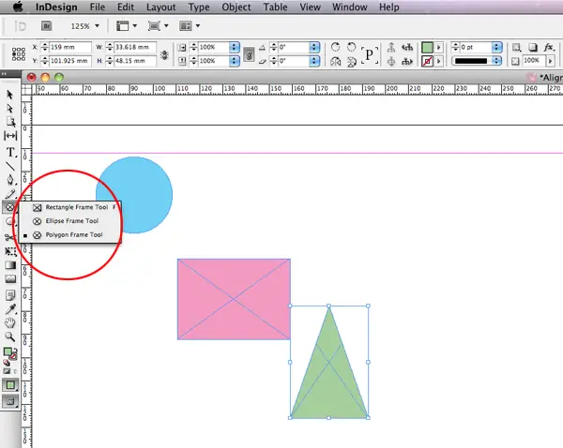Image resolution: width=563 pixels, height=448 pixels.
Task: Open the Apple menu
Action: pos(18,7)
